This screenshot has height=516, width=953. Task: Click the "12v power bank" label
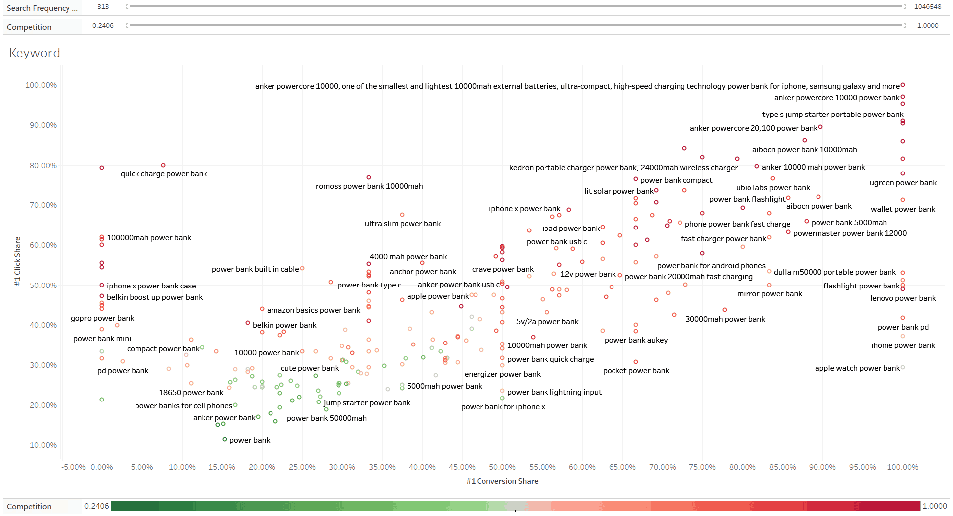(588, 274)
